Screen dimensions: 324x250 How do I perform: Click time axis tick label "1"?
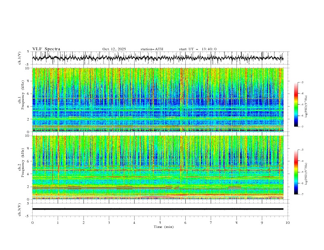[x=58, y=223]
